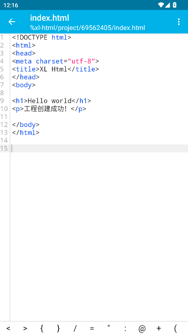The image size is (188, 334).
Task: Place cursor on the closing head tag
Action: (26, 77)
